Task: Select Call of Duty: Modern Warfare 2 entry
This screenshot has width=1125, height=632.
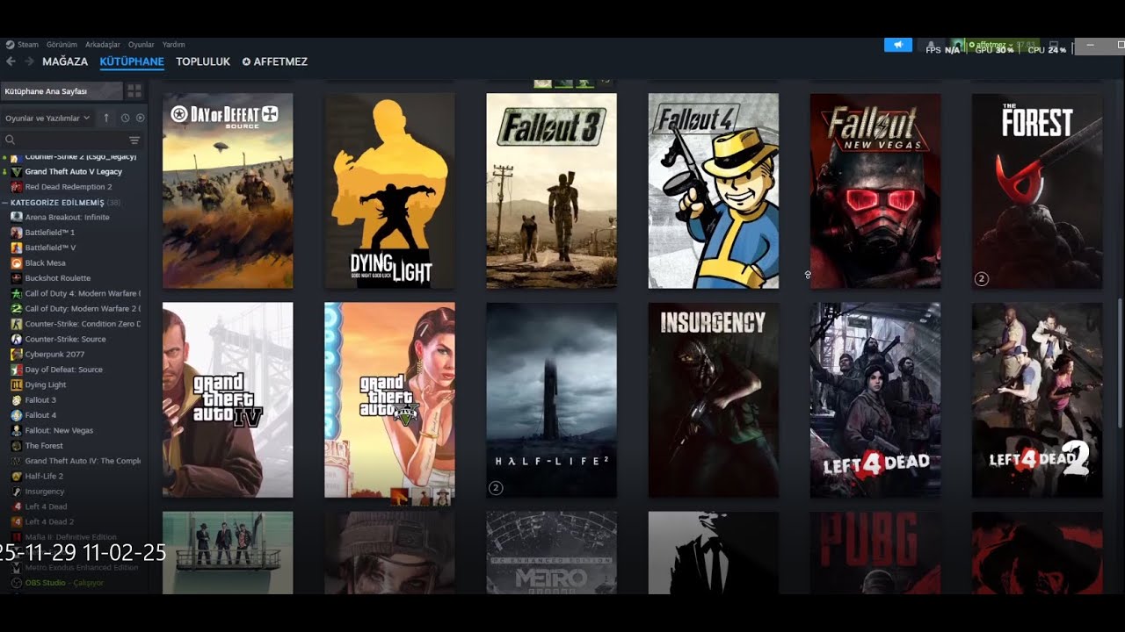Action: tap(83, 308)
